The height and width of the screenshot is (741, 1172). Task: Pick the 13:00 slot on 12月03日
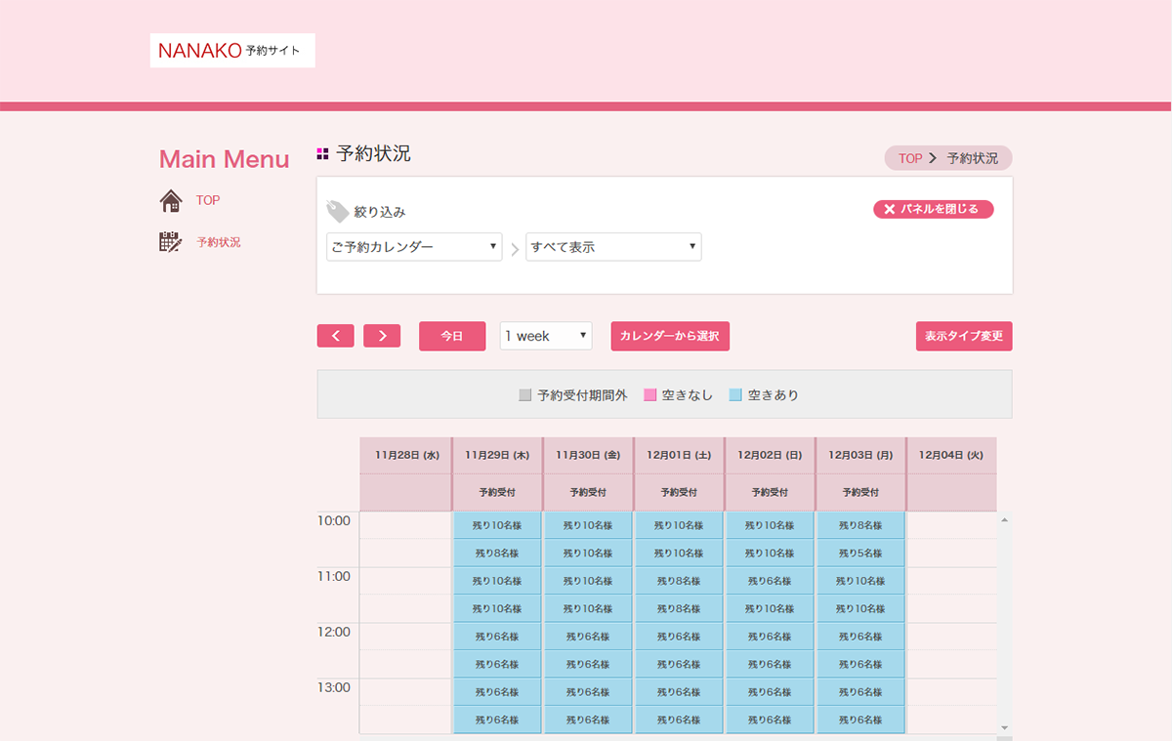point(860,692)
